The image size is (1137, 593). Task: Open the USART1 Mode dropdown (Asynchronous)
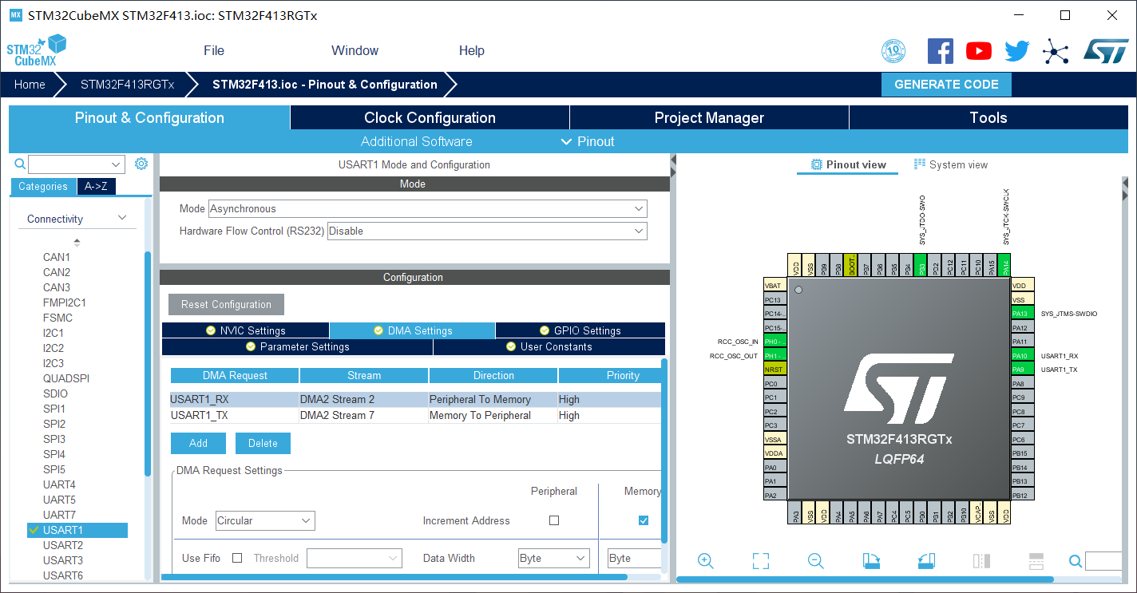tap(428, 208)
